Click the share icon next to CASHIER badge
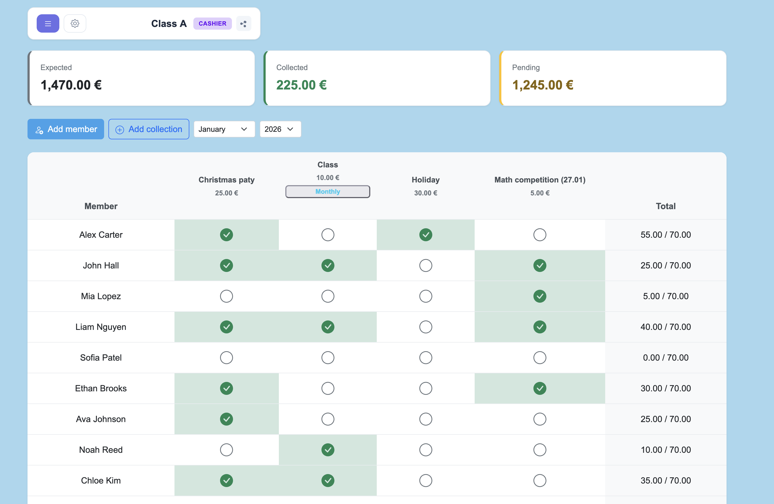Viewport: 774px width, 504px height. [x=244, y=23]
